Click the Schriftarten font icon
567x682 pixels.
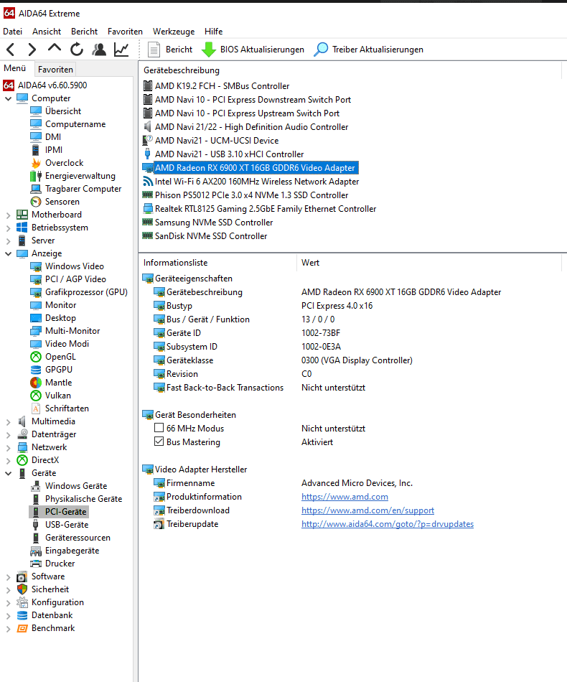(x=36, y=408)
